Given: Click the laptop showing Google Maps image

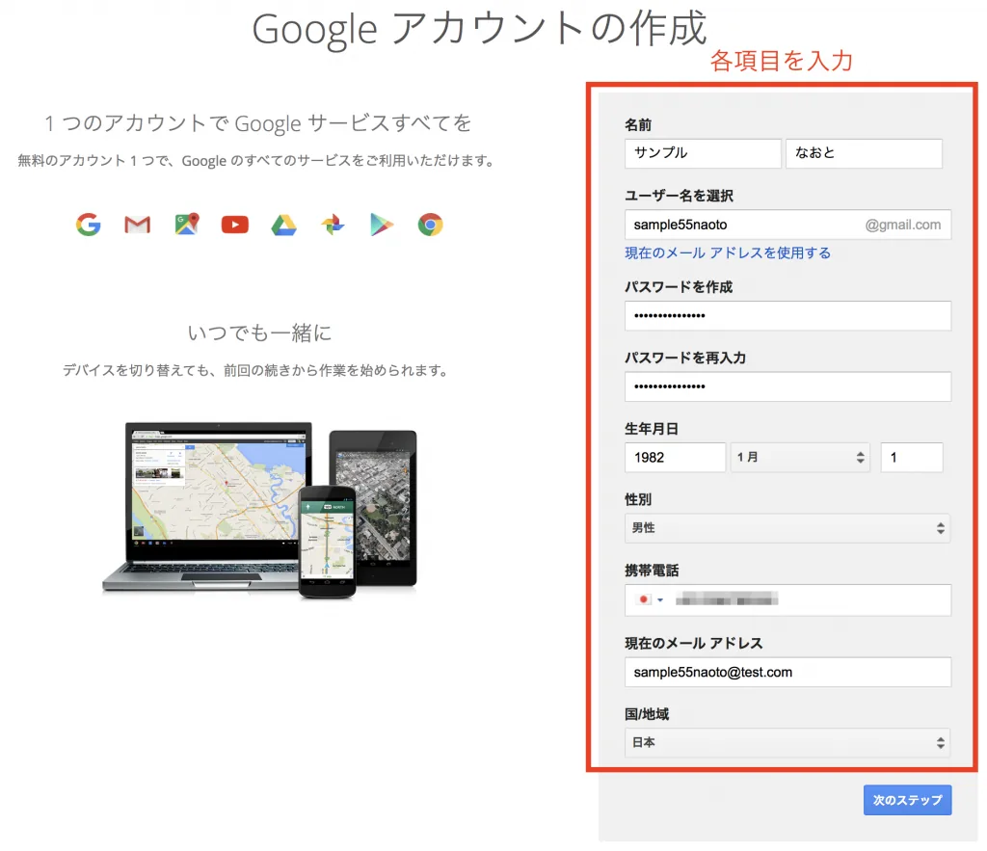Looking at the screenshot, I should point(208,507).
